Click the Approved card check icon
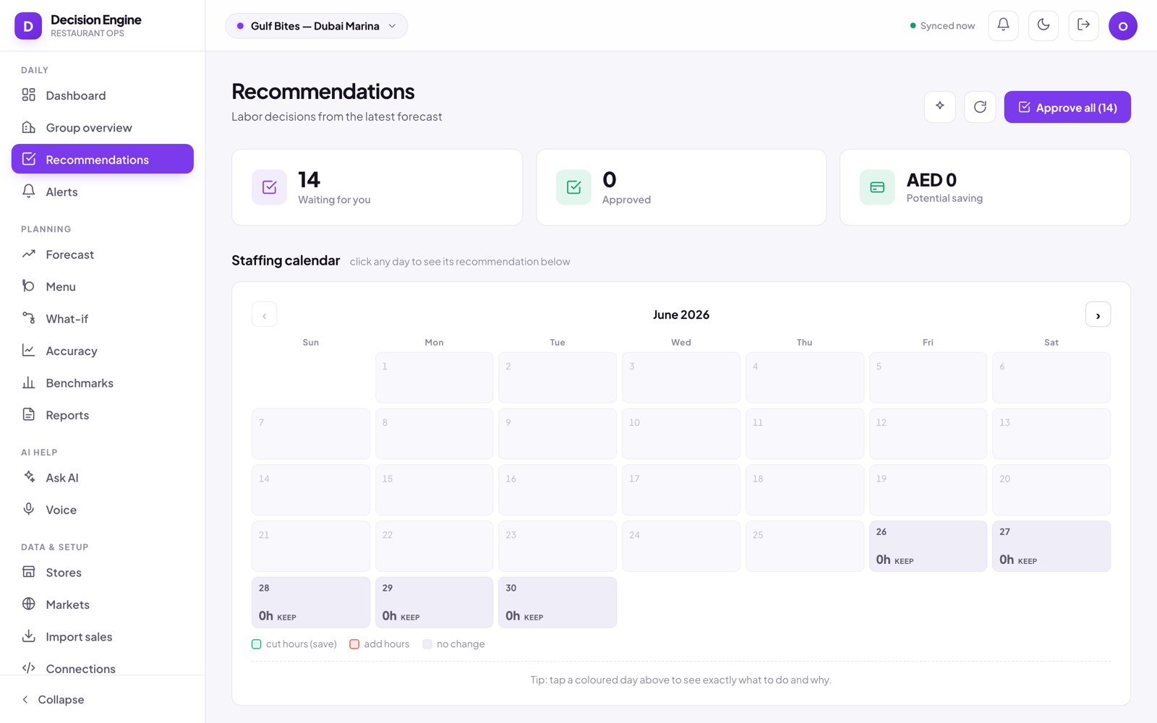The height and width of the screenshot is (723, 1157). click(573, 187)
